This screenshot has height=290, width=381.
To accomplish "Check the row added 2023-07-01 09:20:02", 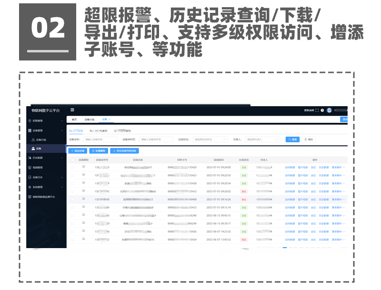I will (x=72, y=191).
